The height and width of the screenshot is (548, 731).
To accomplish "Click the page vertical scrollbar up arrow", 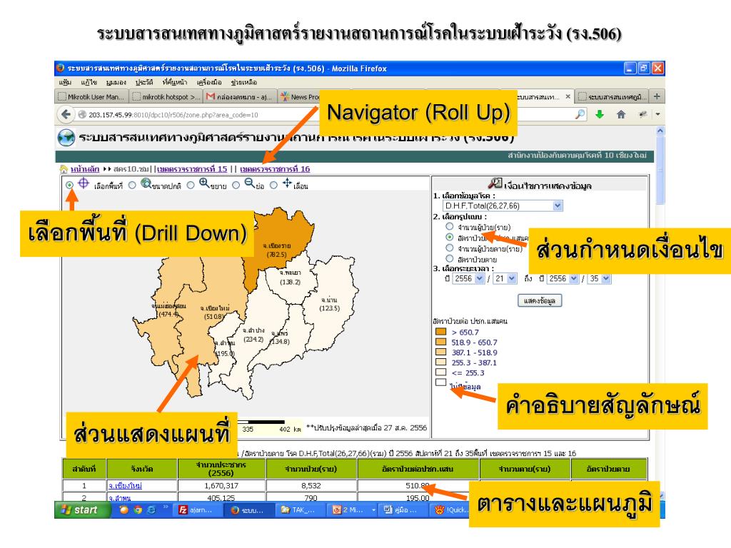I will (660, 131).
